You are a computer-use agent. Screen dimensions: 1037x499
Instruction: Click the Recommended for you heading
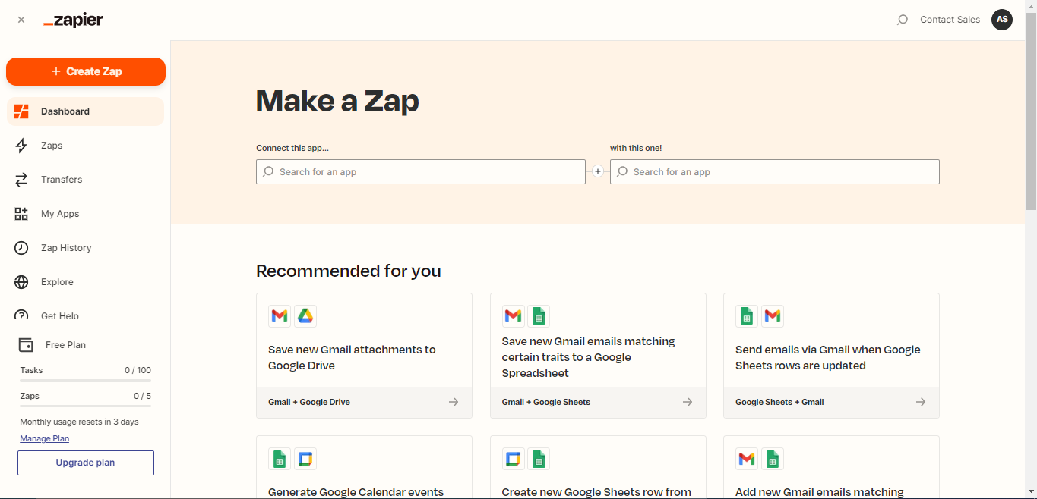point(349,271)
